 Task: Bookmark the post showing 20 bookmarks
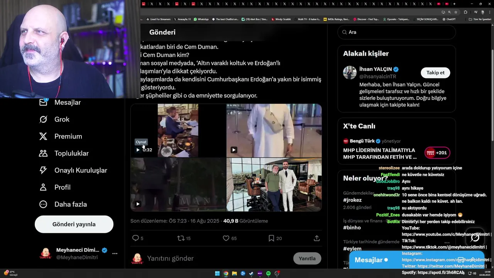click(271, 238)
